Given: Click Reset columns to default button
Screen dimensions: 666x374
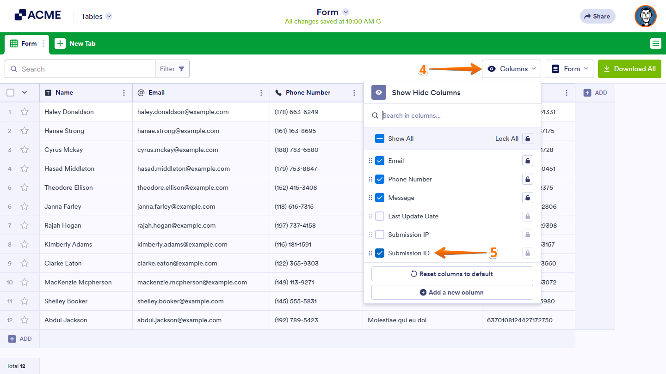Looking at the screenshot, I should 452,274.
